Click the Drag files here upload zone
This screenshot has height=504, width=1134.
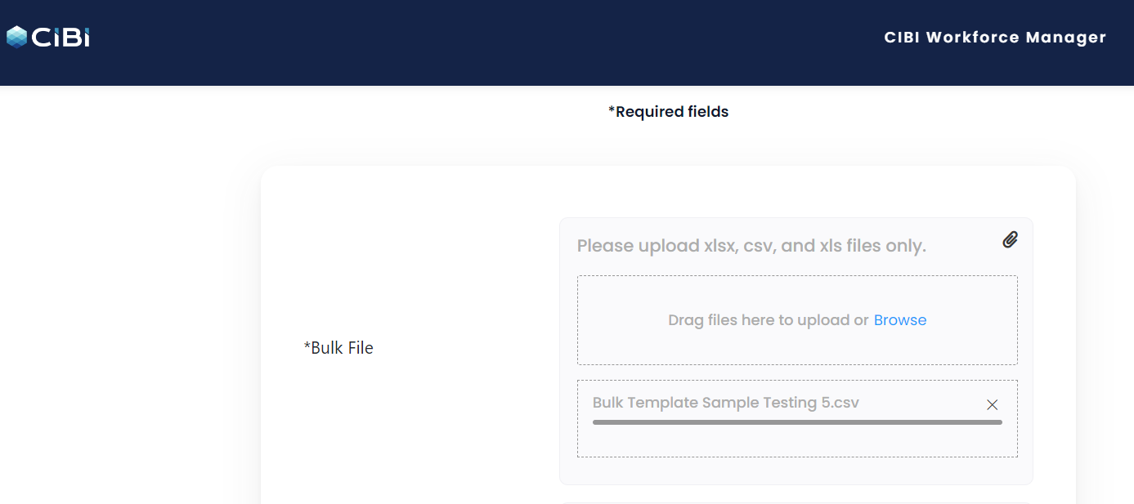click(x=797, y=320)
